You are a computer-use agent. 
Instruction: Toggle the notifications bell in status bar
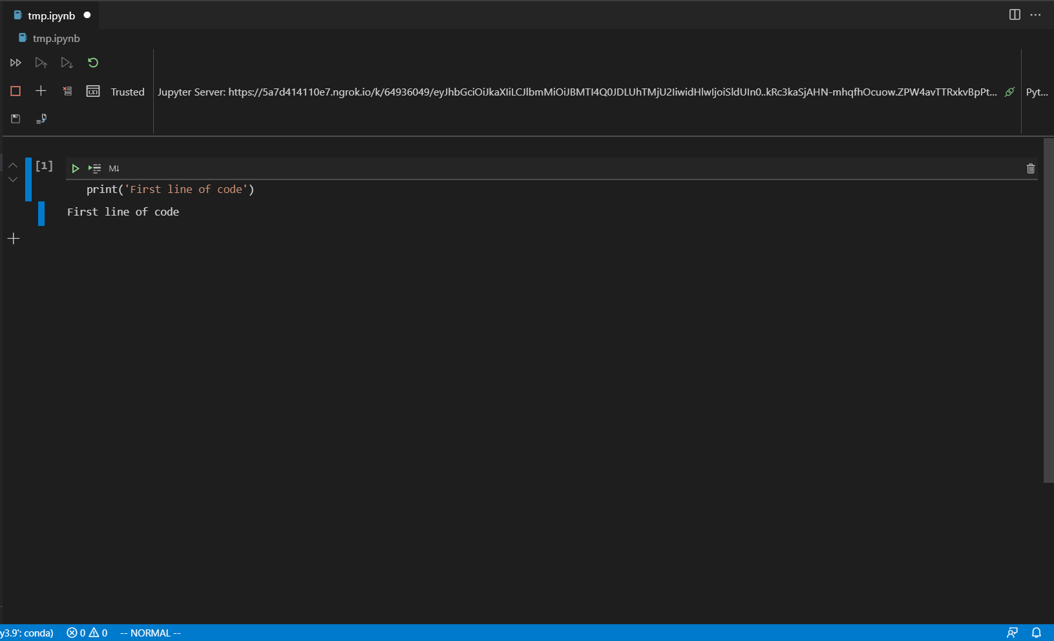click(x=1037, y=633)
